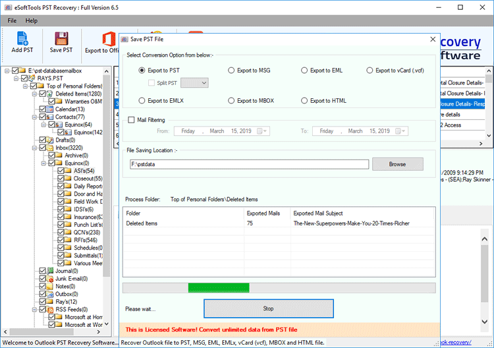This screenshot has width=494, height=348.
Task: Toggle the RFI's(546) folder checkbox
Action: click(61, 240)
